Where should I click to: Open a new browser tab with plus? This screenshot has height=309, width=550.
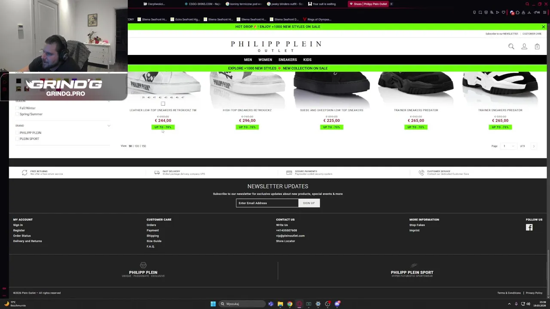click(x=391, y=4)
